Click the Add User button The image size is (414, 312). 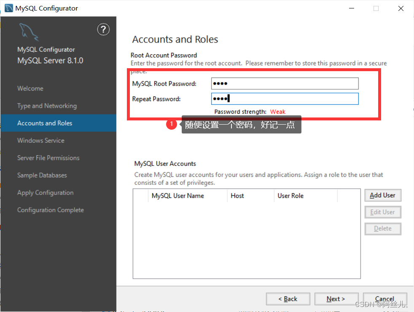pos(382,195)
